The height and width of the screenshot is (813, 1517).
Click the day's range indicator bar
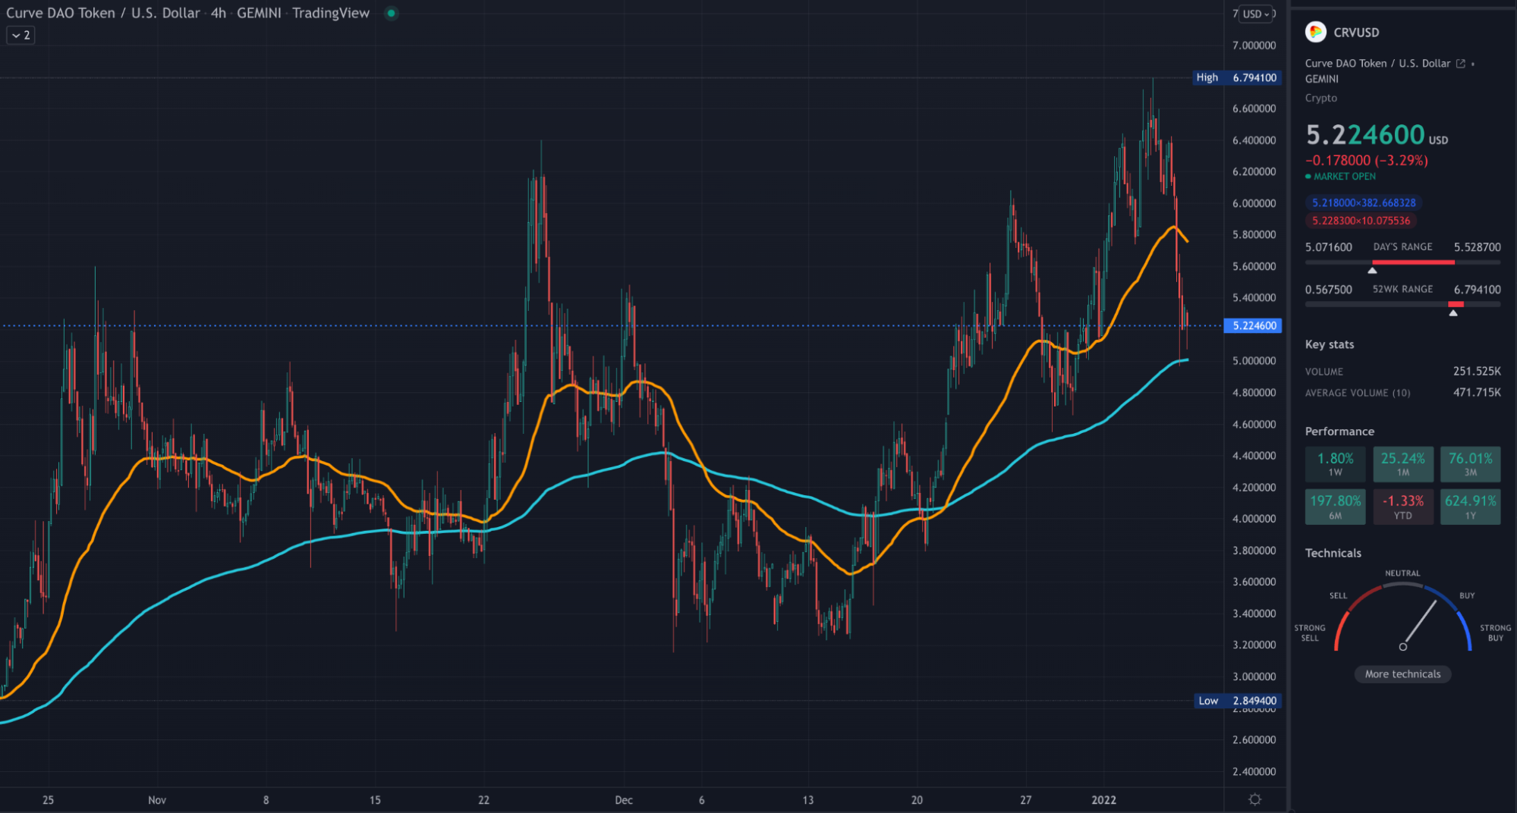click(1402, 262)
